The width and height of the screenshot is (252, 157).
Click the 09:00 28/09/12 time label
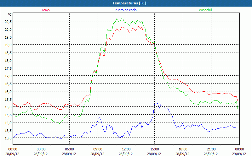(x=97, y=152)
